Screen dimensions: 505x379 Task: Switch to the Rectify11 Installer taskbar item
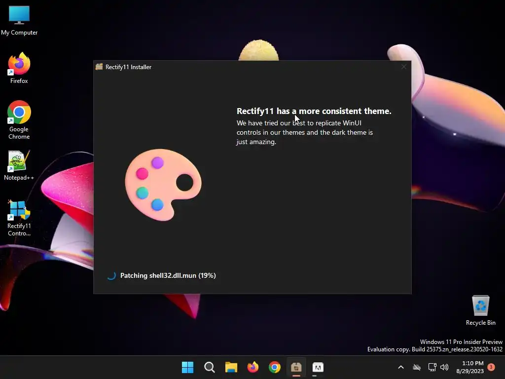click(296, 367)
